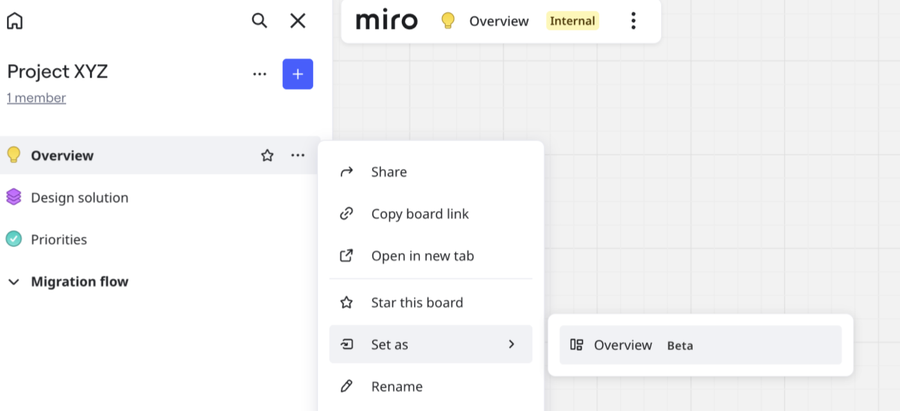Image resolution: width=900 pixels, height=411 pixels.
Task: Star the Overview board via sidebar star icon
Action: pyautogui.click(x=267, y=155)
